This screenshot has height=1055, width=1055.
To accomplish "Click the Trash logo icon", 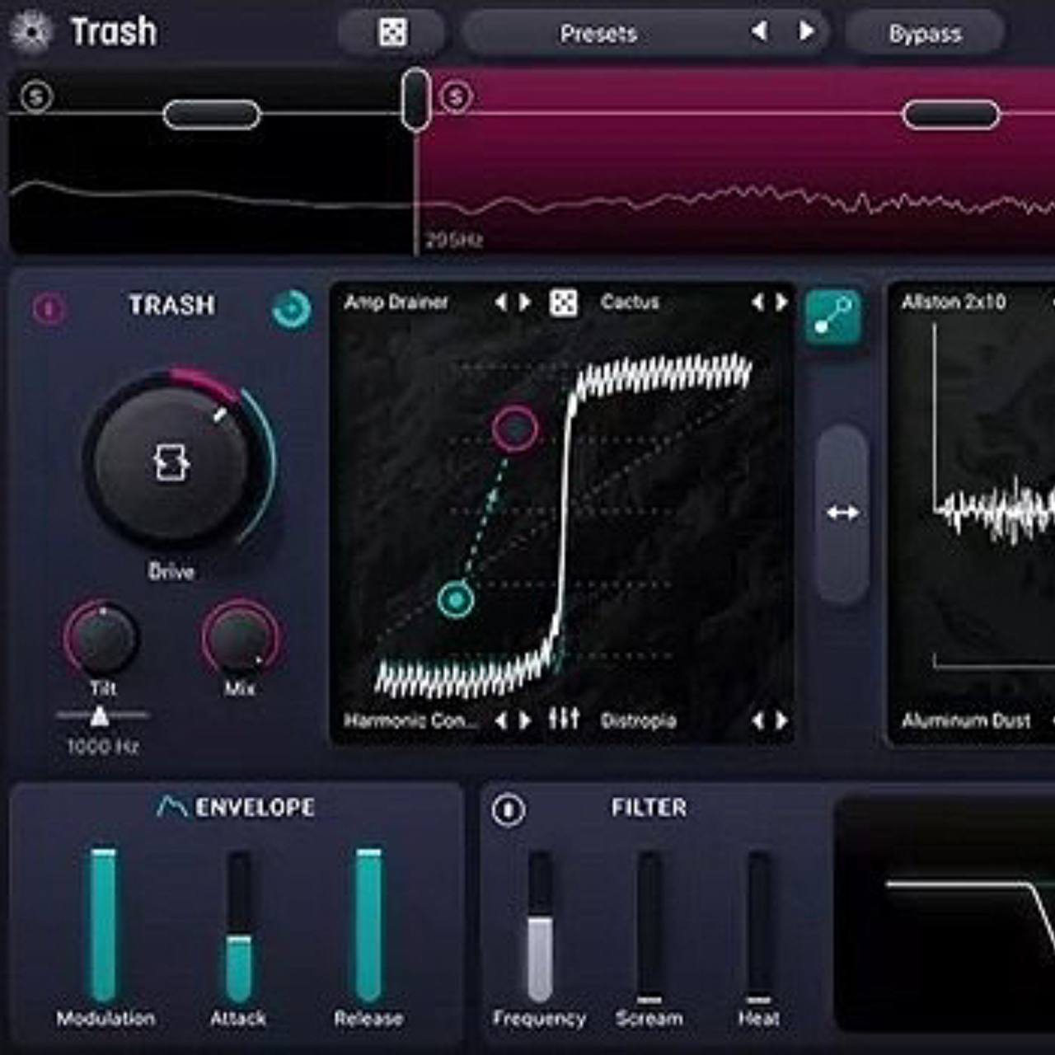I will (x=31, y=32).
